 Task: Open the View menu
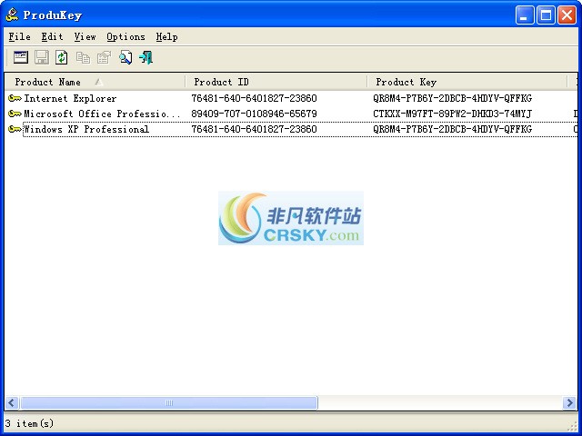(85, 36)
